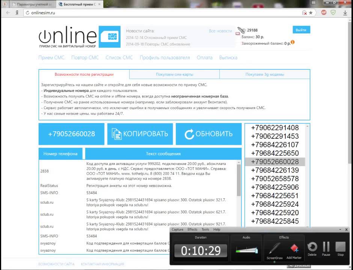Click the messages table scrollbar thumb
Image resolution: width=353 pixels, height=270 pixels.
238,180
